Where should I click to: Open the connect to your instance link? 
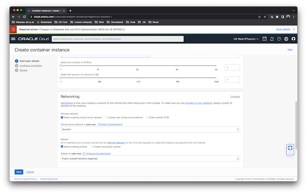[199, 103]
